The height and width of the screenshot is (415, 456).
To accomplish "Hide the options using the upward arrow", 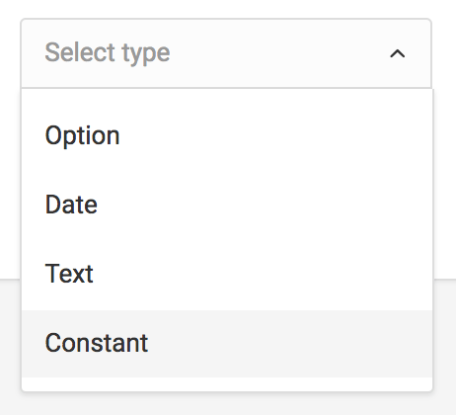I will [397, 53].
